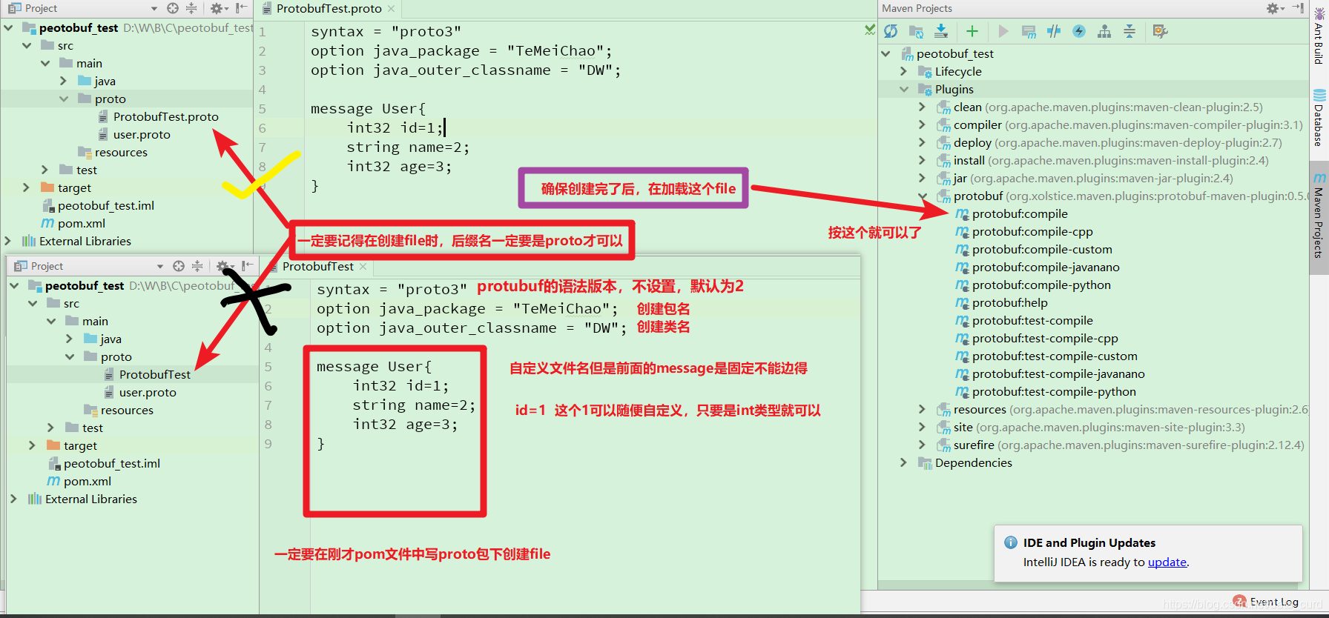Select the protobuf:help goal
This screenshot has height=618, width=1329.
click(x=1009, y=303)
